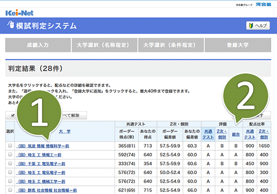Open the 河合塾 logo link
277x194 pixels.
point(263,5)
